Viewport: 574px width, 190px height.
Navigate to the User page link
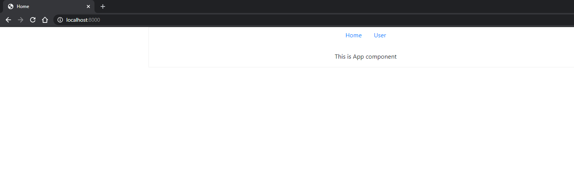[x=380, y=35]
